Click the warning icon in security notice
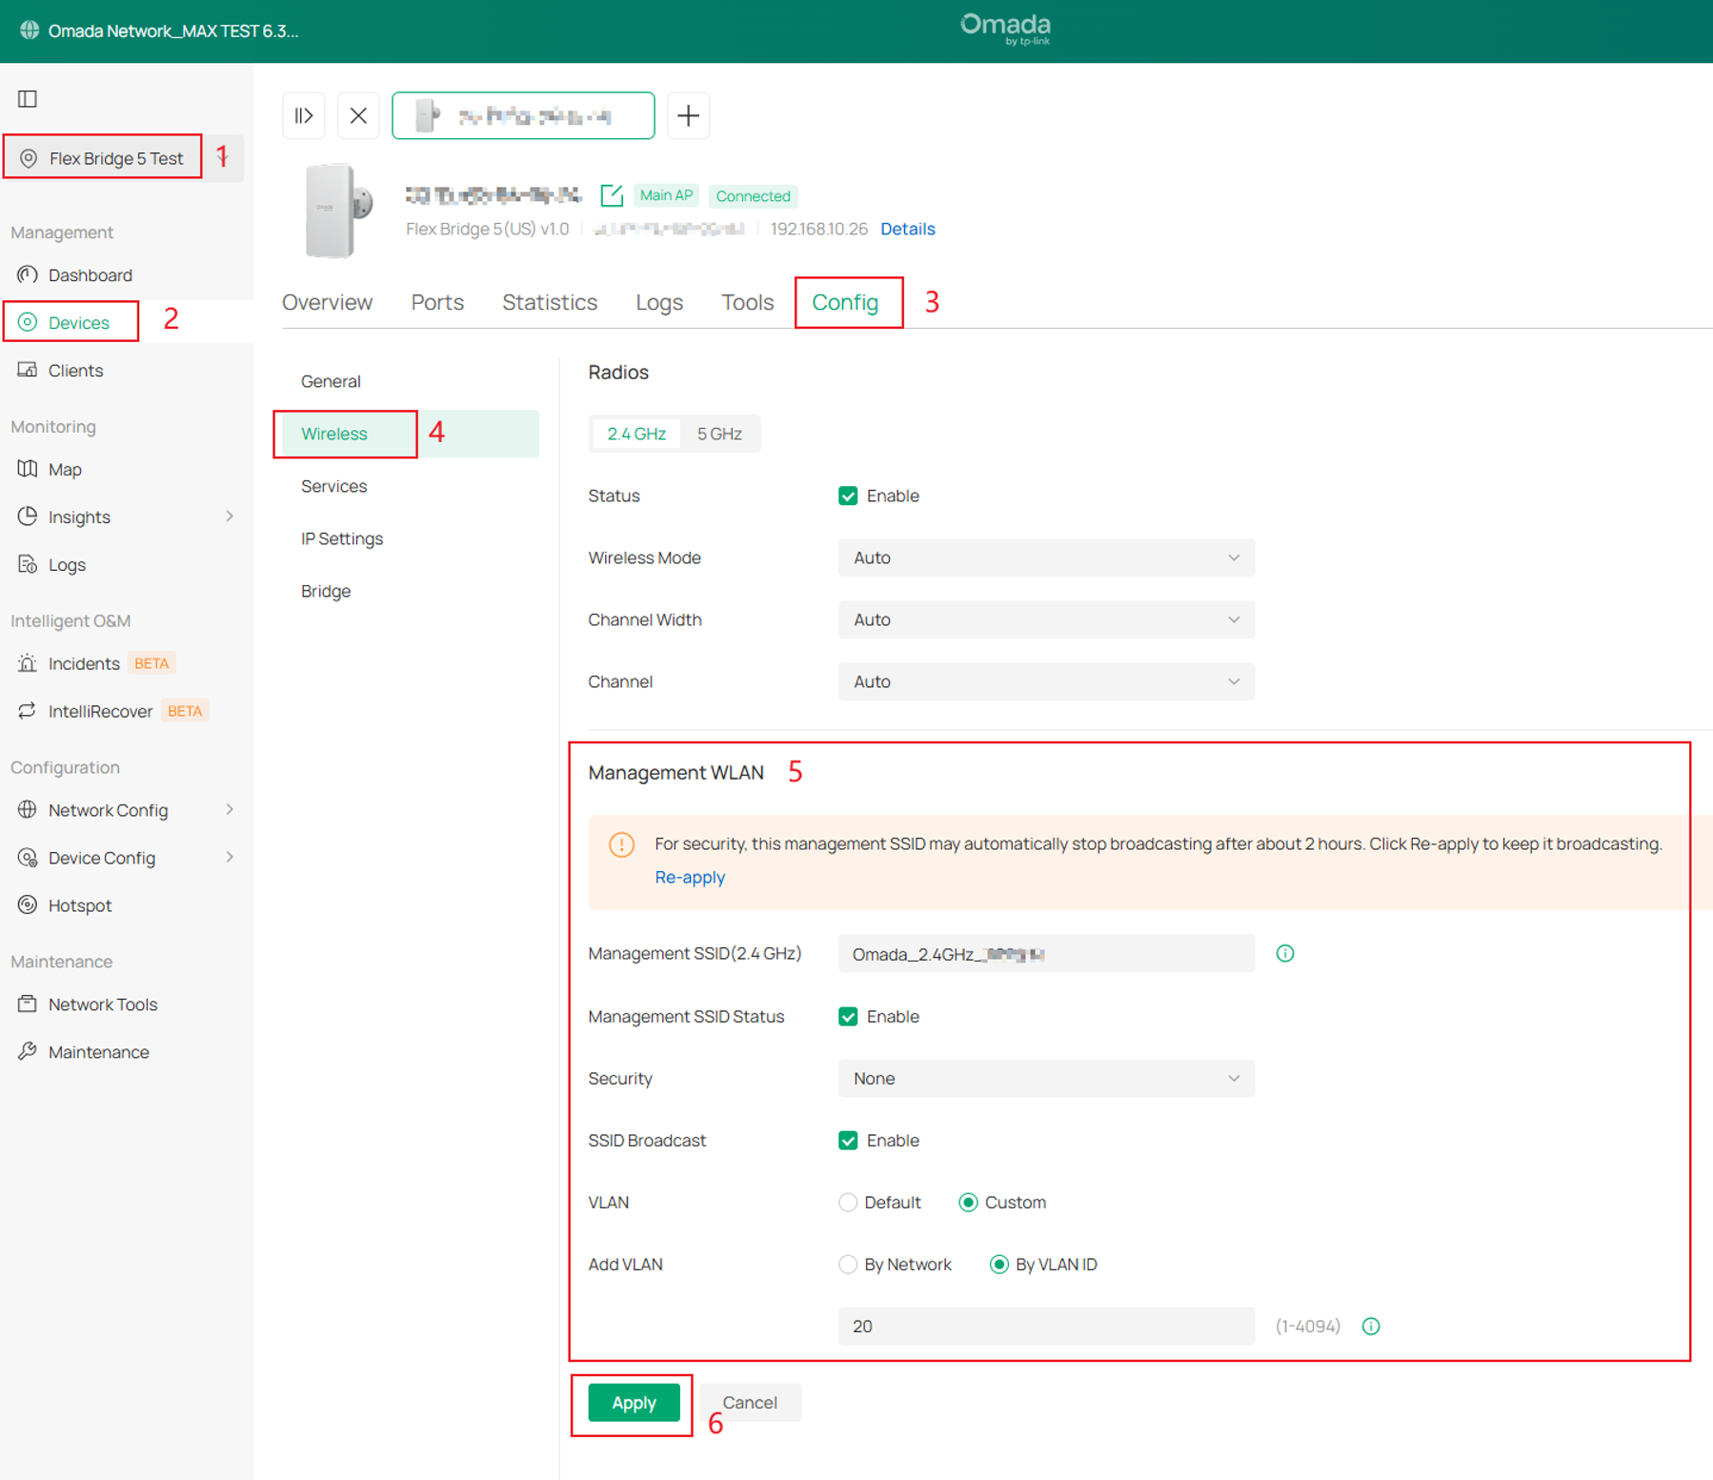The image size is (1713, 1480). point(621,844)
